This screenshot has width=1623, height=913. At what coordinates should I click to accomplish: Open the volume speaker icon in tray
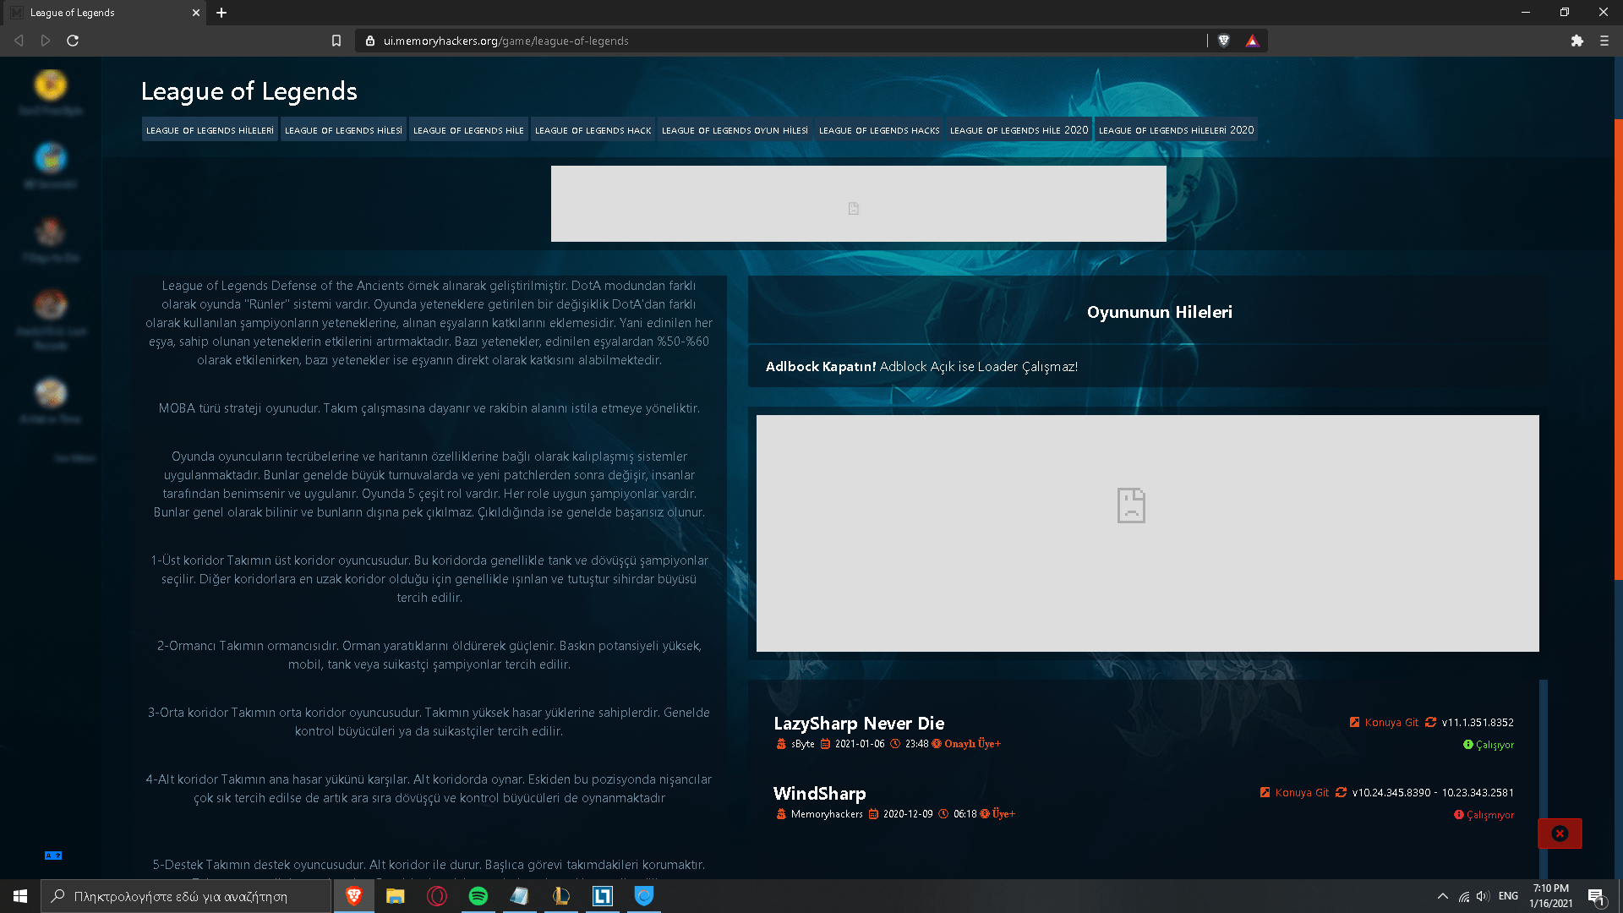coord(1484,896)
